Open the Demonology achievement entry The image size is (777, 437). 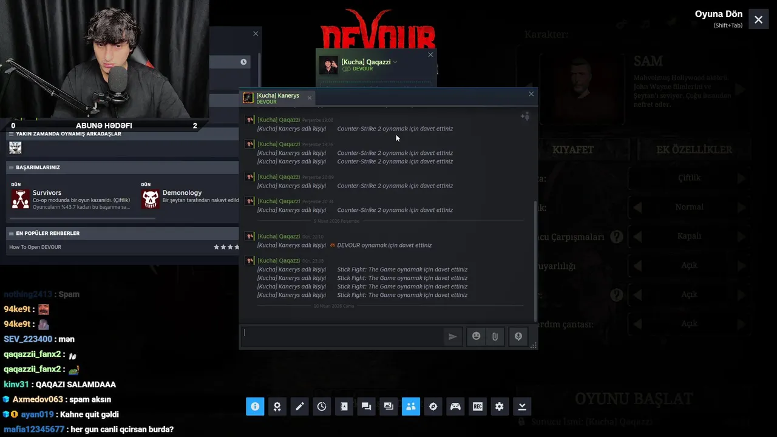[189, 199]
